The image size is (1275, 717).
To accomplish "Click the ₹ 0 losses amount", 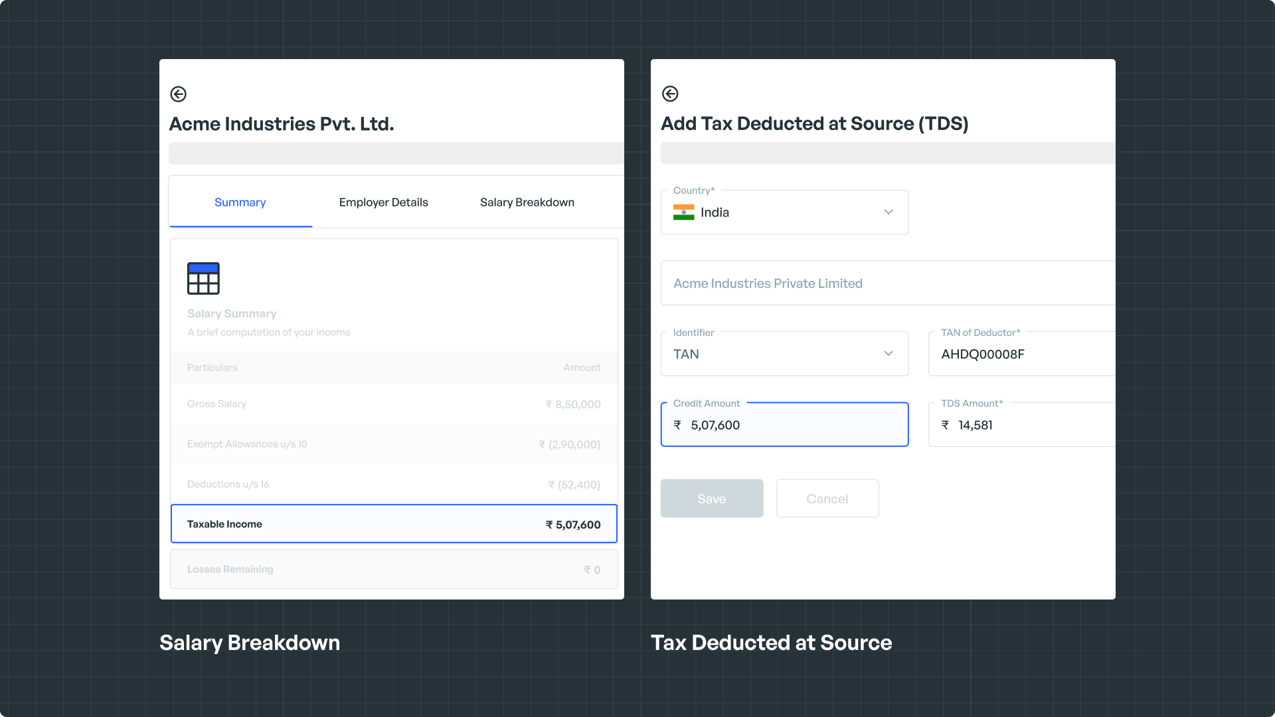I will [x=592, y=570].
